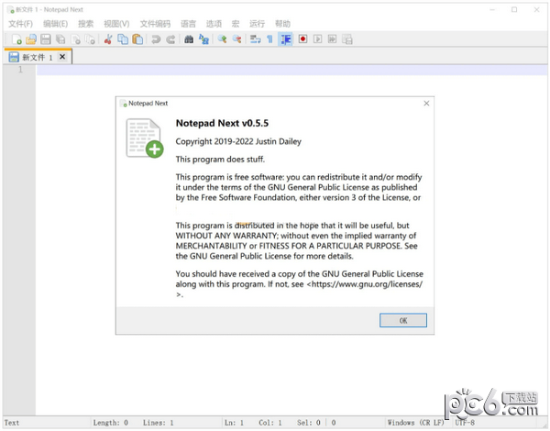Click the Ln: 1 status entry
Image resolution: width=550 pixels, height=431 pixels.
(234, 423)
